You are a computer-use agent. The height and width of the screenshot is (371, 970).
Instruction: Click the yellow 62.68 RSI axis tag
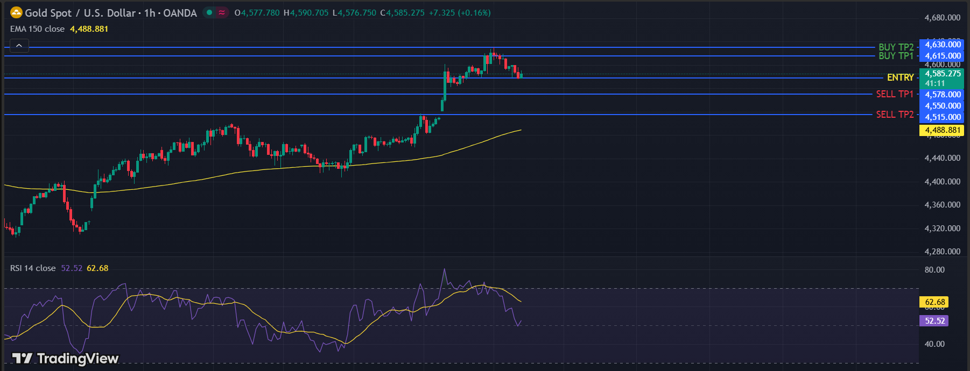(x=934, y=302)
